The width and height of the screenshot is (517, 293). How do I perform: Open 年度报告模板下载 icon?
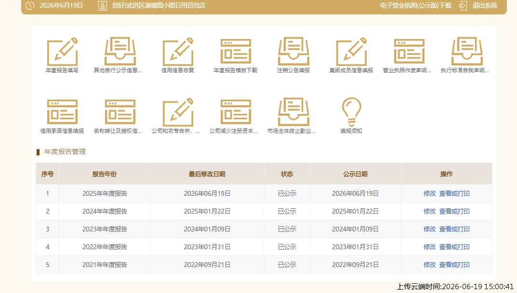pos(236,51)
